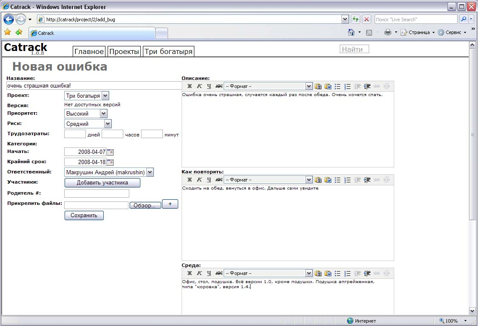Go to Три богатыря navigation tab

tap(168, 51)
